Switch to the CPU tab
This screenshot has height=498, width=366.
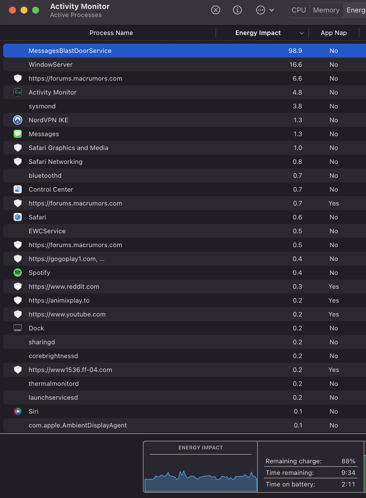pyautogui.click(x=299, y=10)
